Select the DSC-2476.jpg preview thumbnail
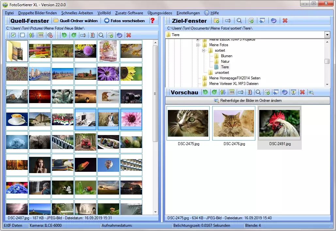This screenshot has width=336, height=231. click(x=234, y=123)
